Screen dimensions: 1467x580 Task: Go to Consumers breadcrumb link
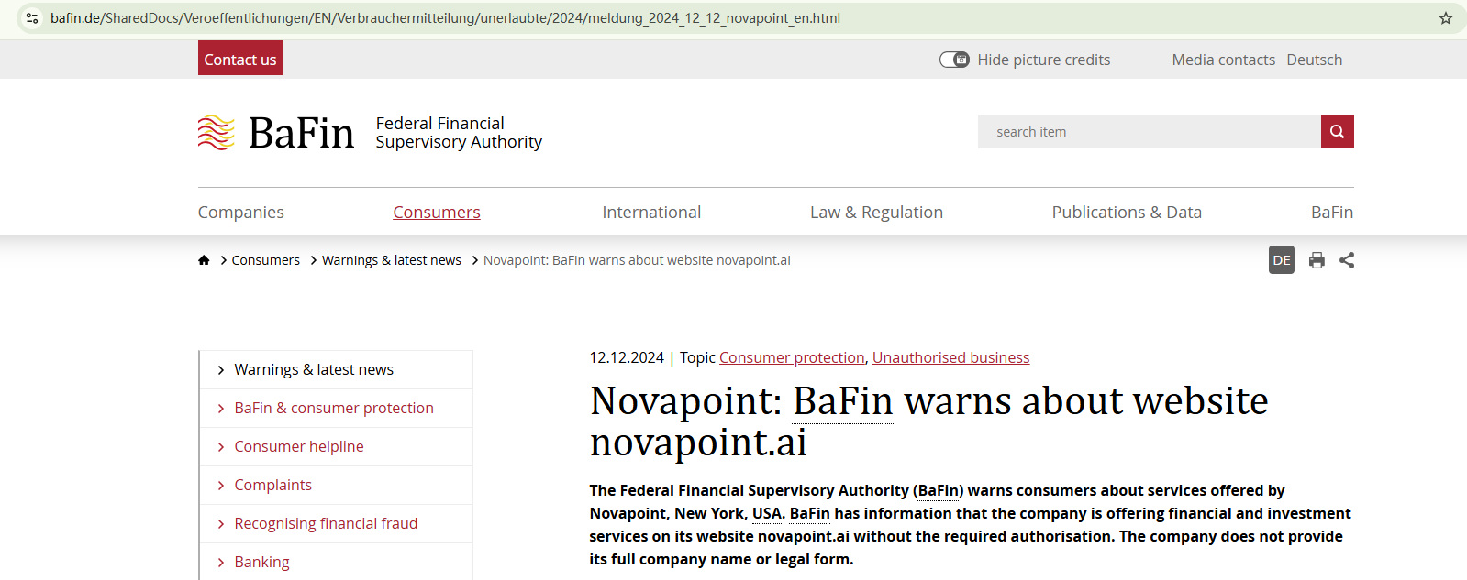pos(266,260)
